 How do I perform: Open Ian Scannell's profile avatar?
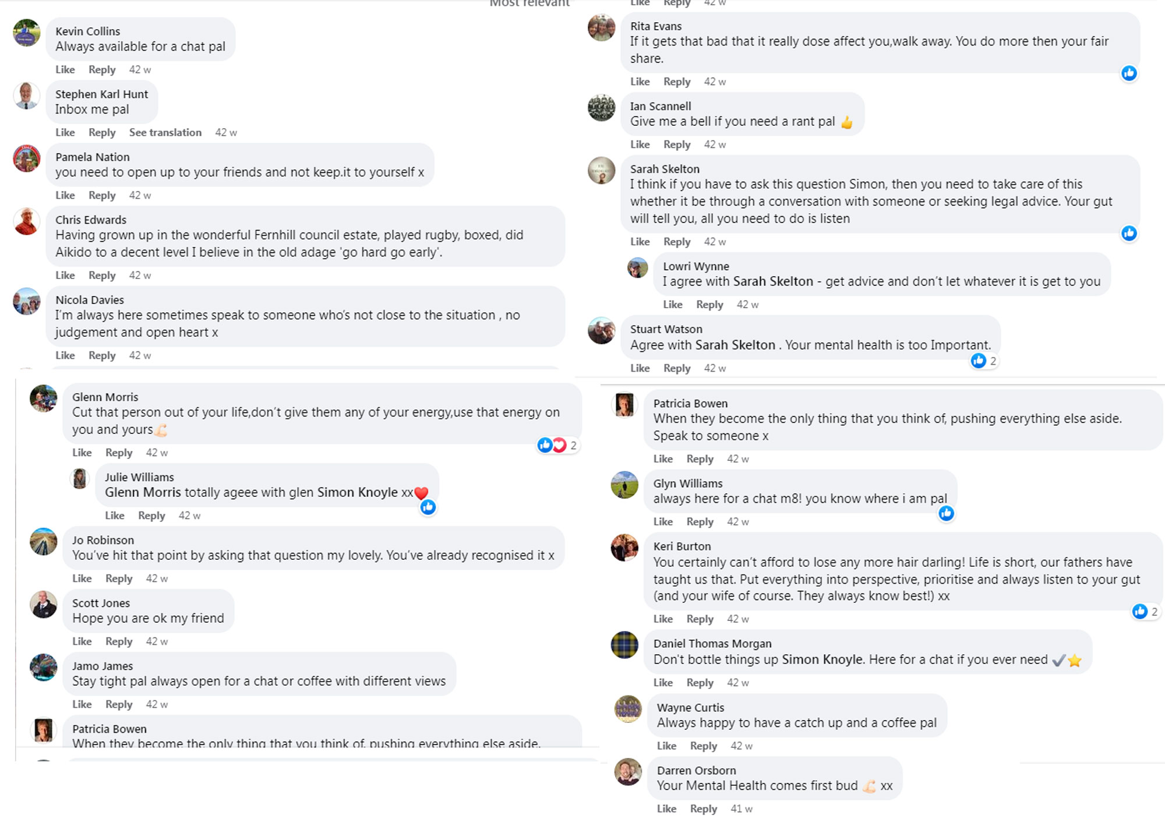click(x=601, y=108)
